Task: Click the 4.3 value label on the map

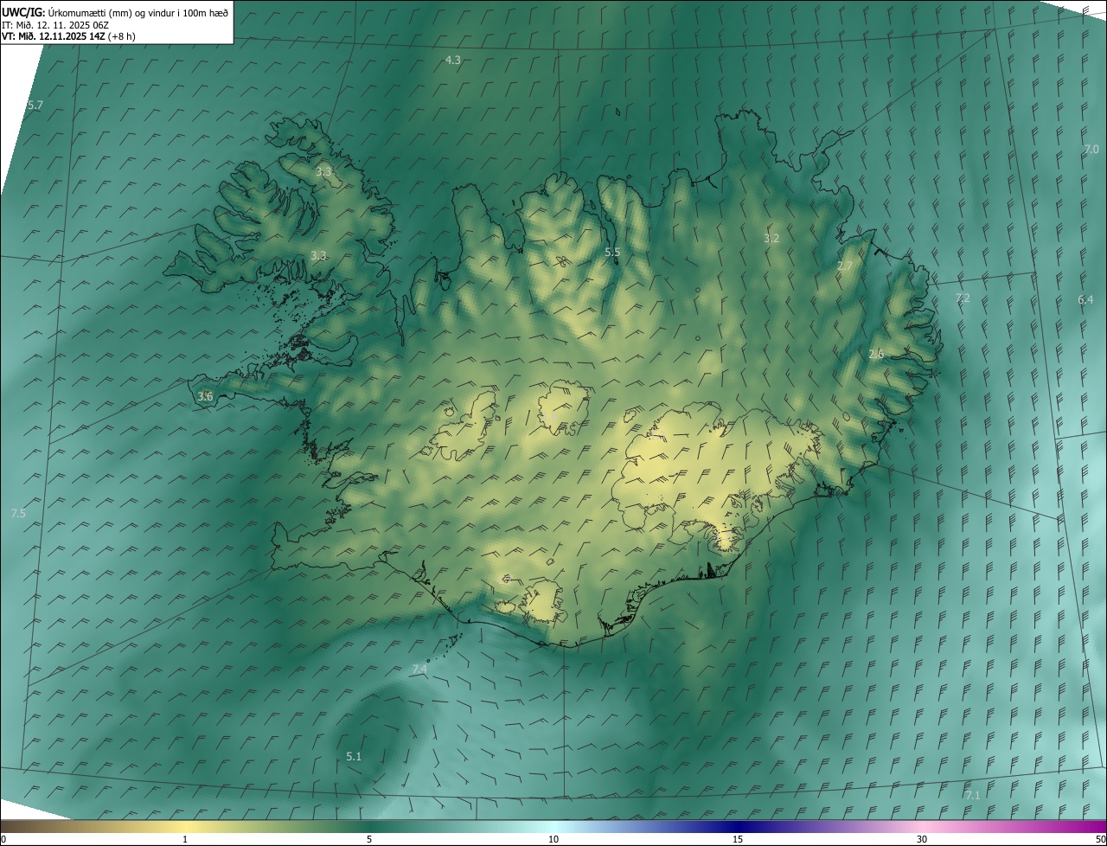Action: (452, 60)
